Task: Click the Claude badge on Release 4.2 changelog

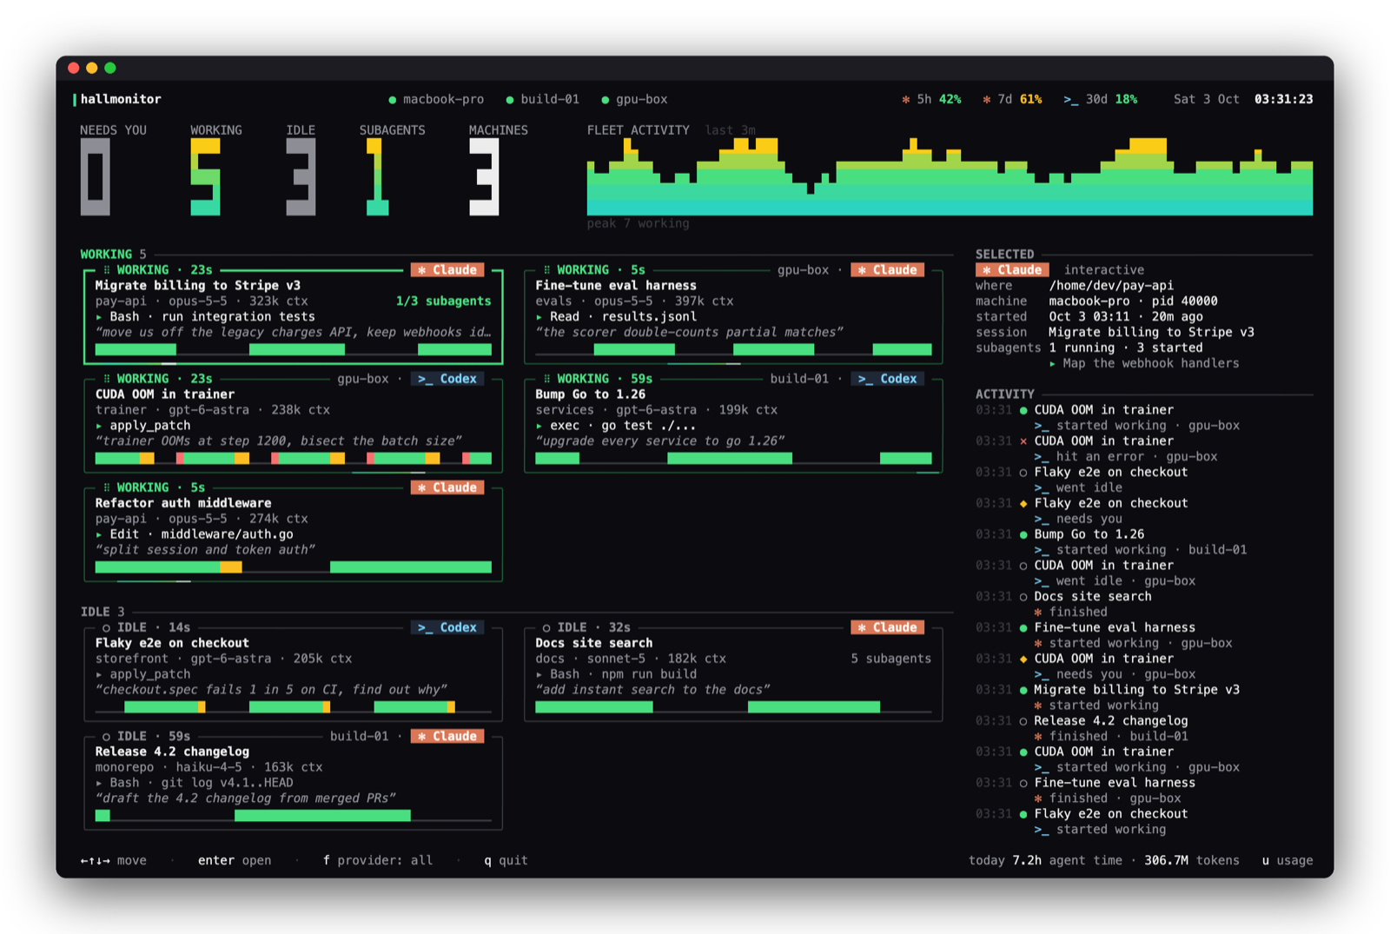Action: (x=447, y=736)
